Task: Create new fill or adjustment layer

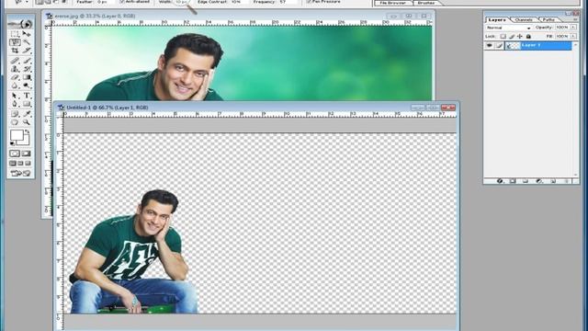Action: click(x=539, y=181)
